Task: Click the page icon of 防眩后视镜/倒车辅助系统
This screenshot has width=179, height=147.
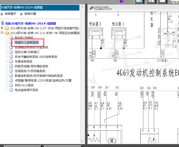Action: pos(11,66)
